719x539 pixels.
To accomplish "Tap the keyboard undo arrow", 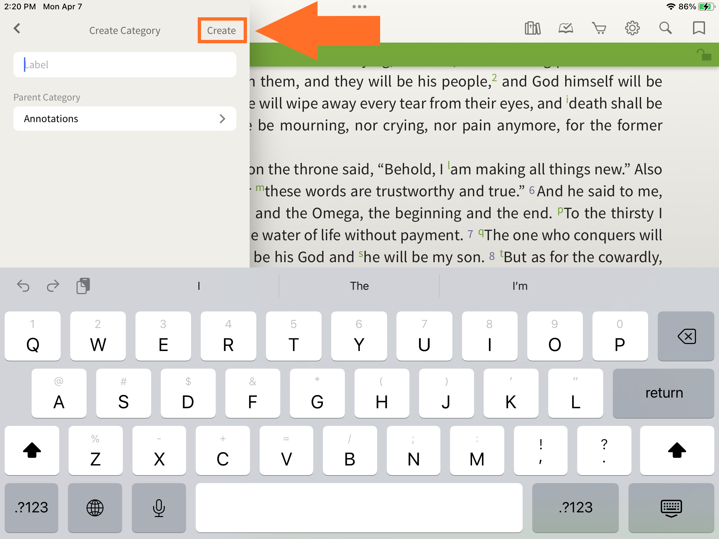I will point(23,286).
